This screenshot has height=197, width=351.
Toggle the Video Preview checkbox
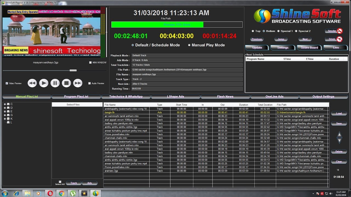coord(7,83)
